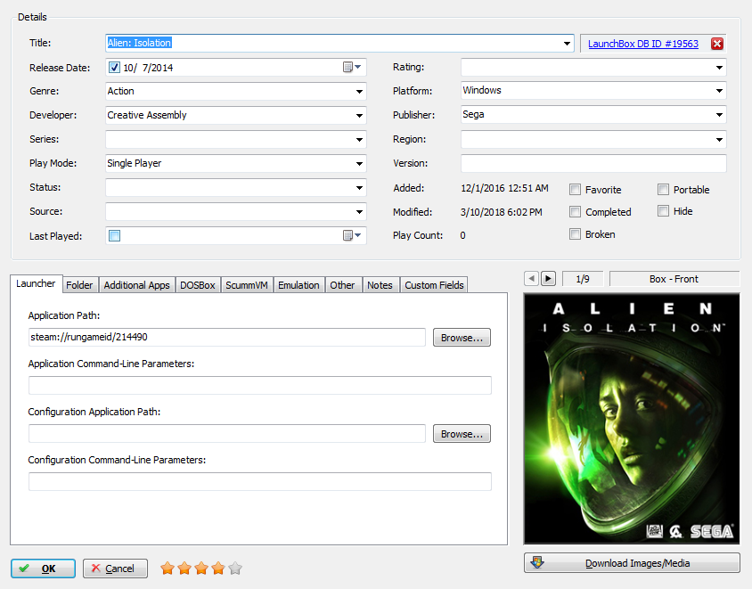The height and width of the screenshot is (589, 752).
Task: Open the Last Played calendar picker
Action: (353, 235)
